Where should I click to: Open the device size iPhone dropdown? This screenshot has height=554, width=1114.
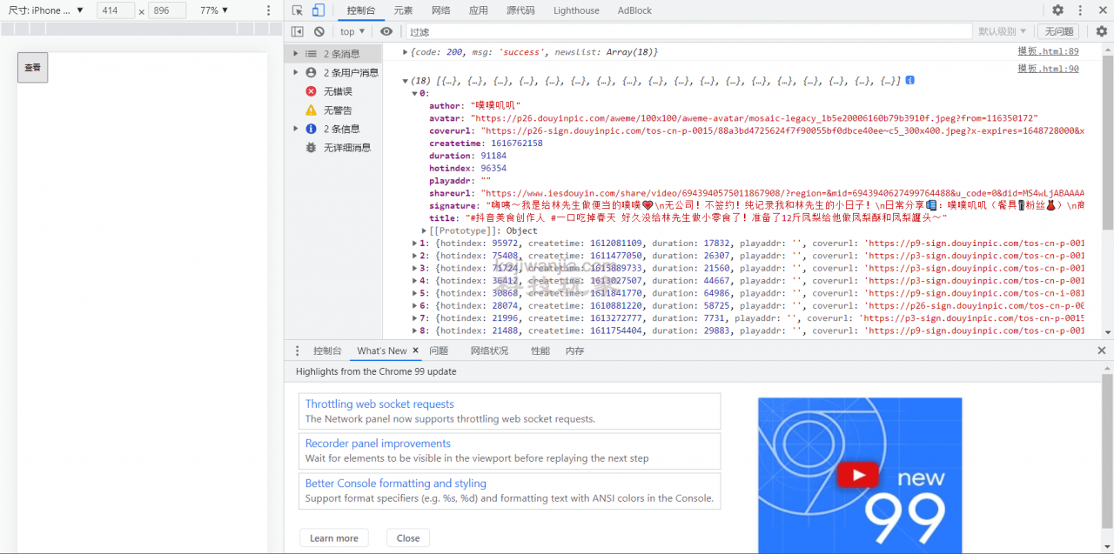[x=46, y=10]
